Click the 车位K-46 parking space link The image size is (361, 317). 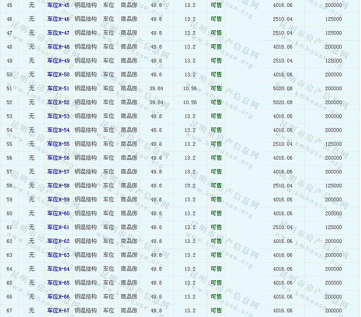point(58,19)
